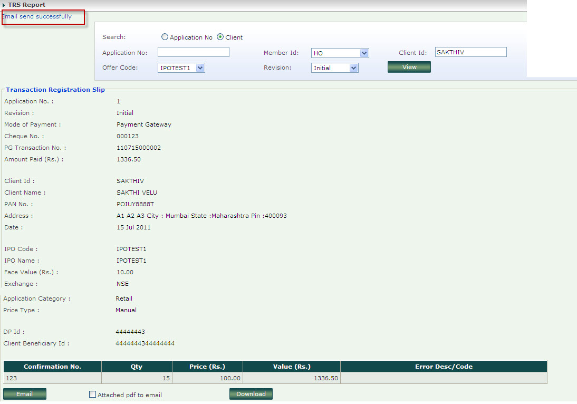577x404 pixels.
Task: Click into the Application No text field
Action: (193, 52)
